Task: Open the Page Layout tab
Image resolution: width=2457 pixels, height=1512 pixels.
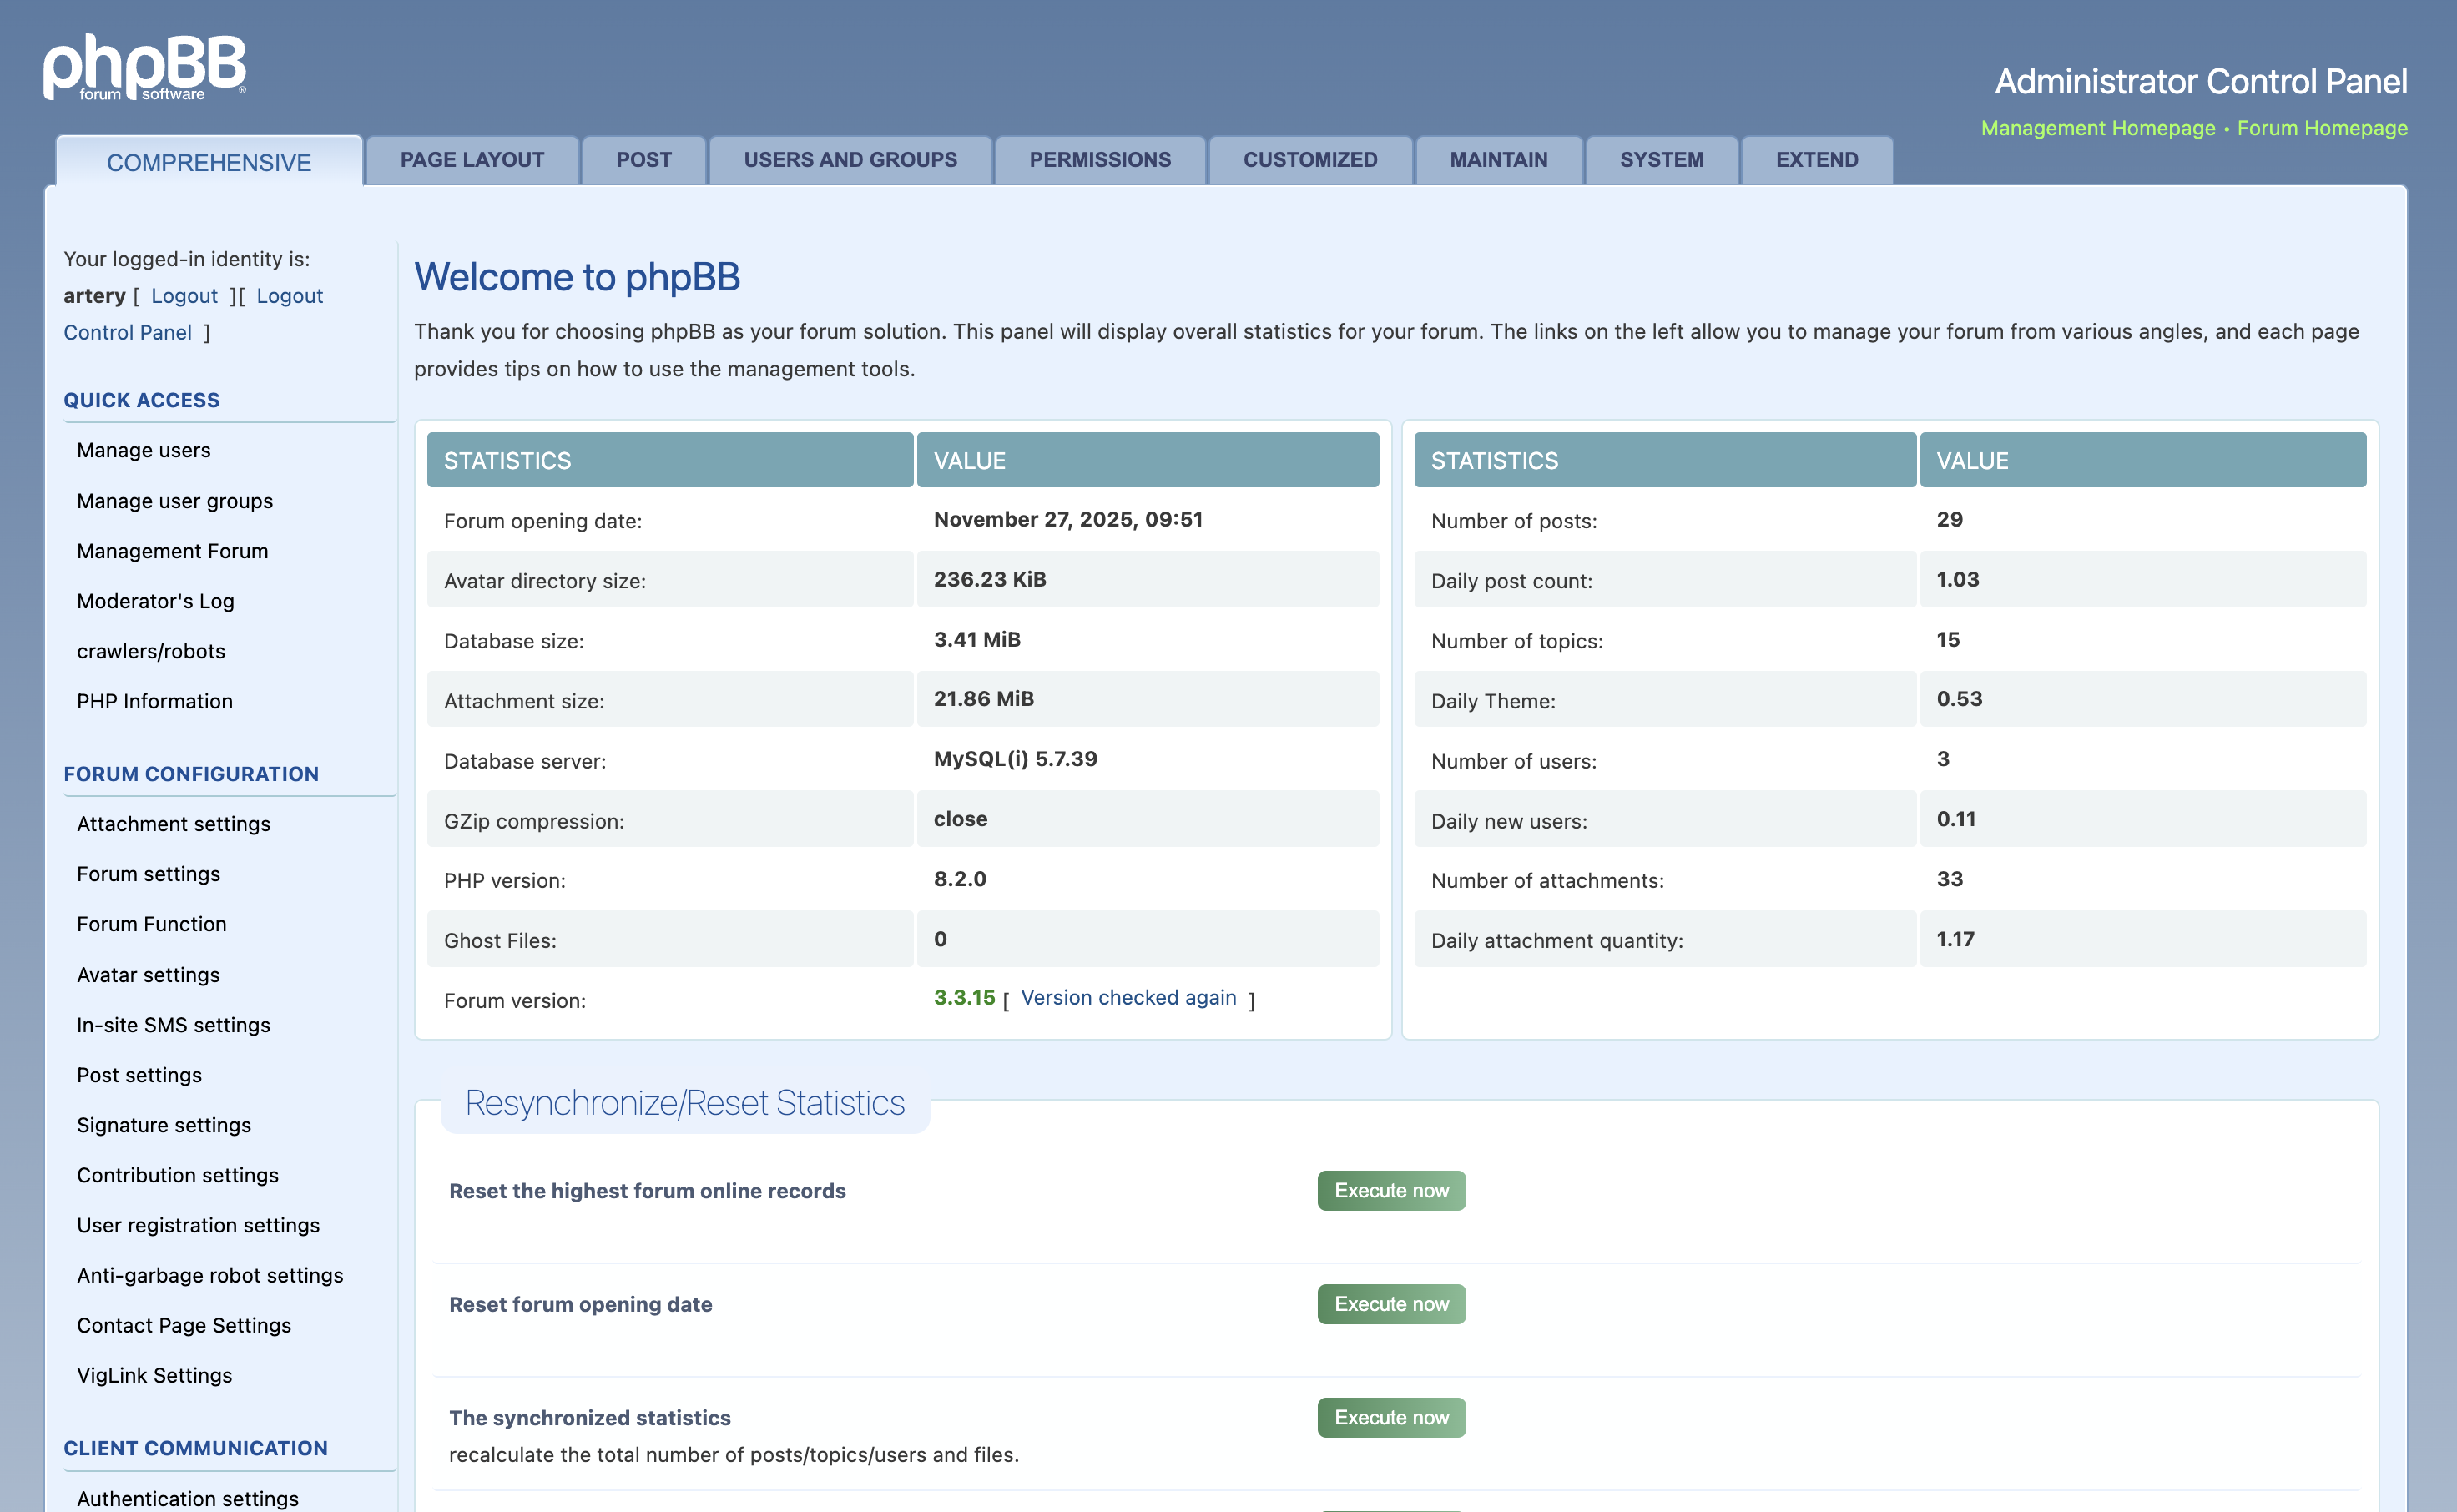Action: (472, 160)
